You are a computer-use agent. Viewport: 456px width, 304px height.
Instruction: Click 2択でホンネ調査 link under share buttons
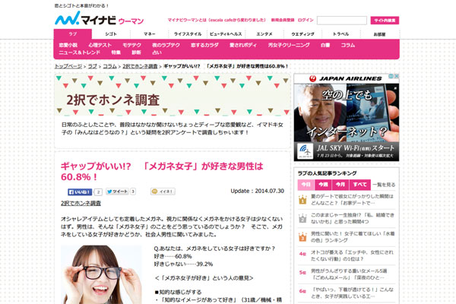(x=81, y=204)
